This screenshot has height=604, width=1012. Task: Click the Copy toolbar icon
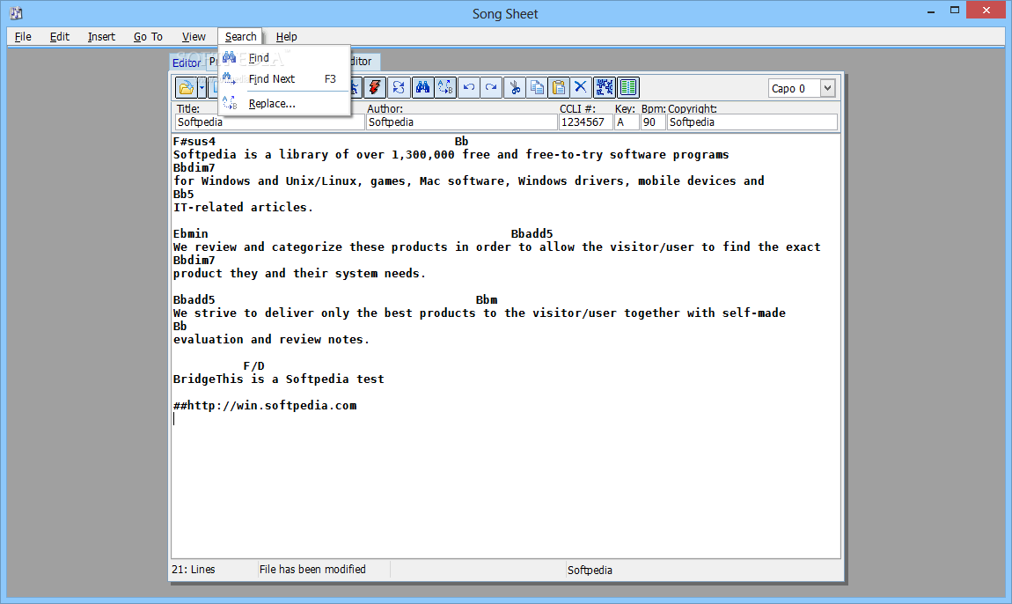click(536, 87)
